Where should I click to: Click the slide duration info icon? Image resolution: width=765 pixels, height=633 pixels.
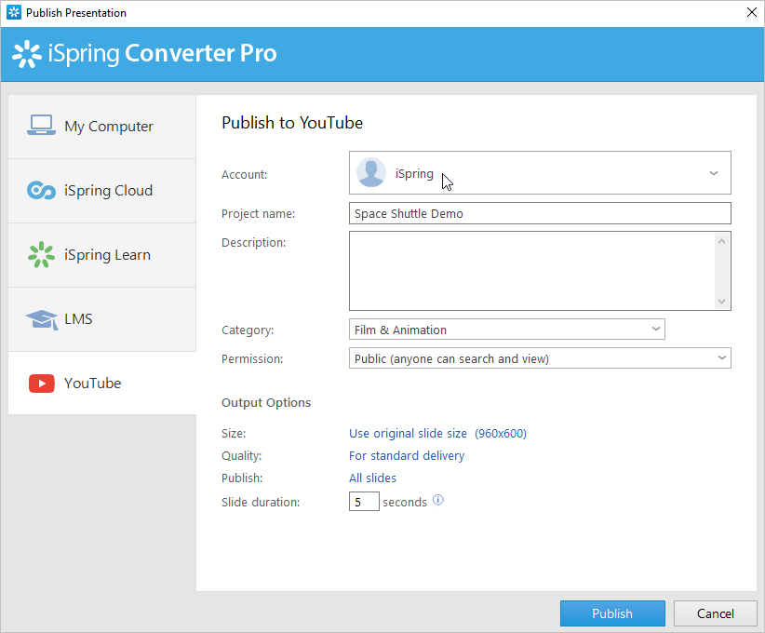[438, 500]
